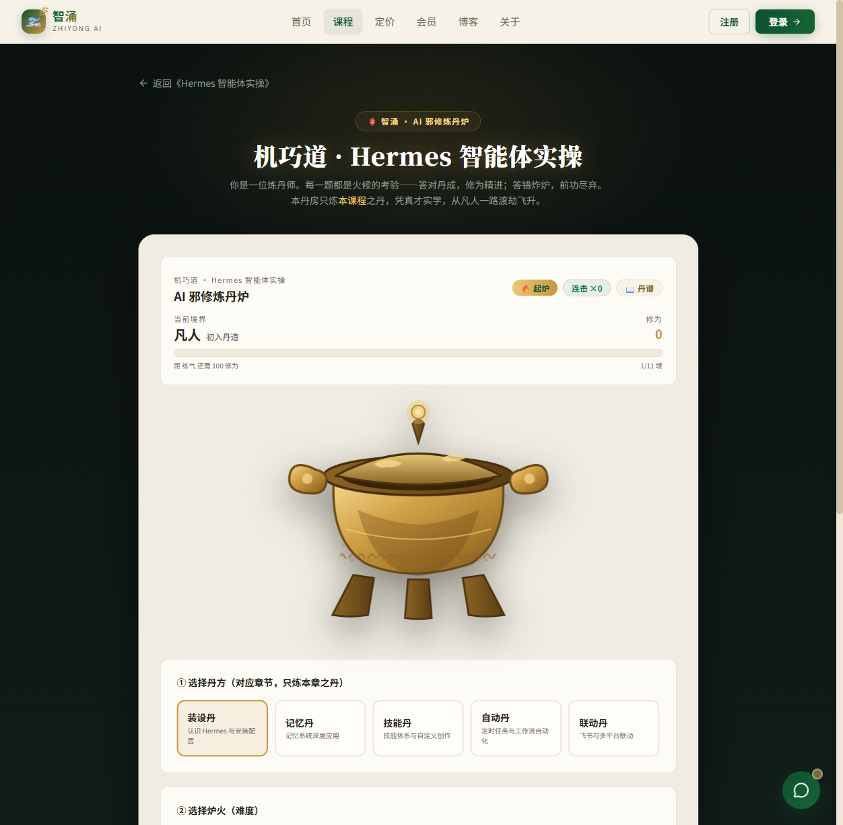Pick the 自动丹 recipe card

click(x=516, y=728)
